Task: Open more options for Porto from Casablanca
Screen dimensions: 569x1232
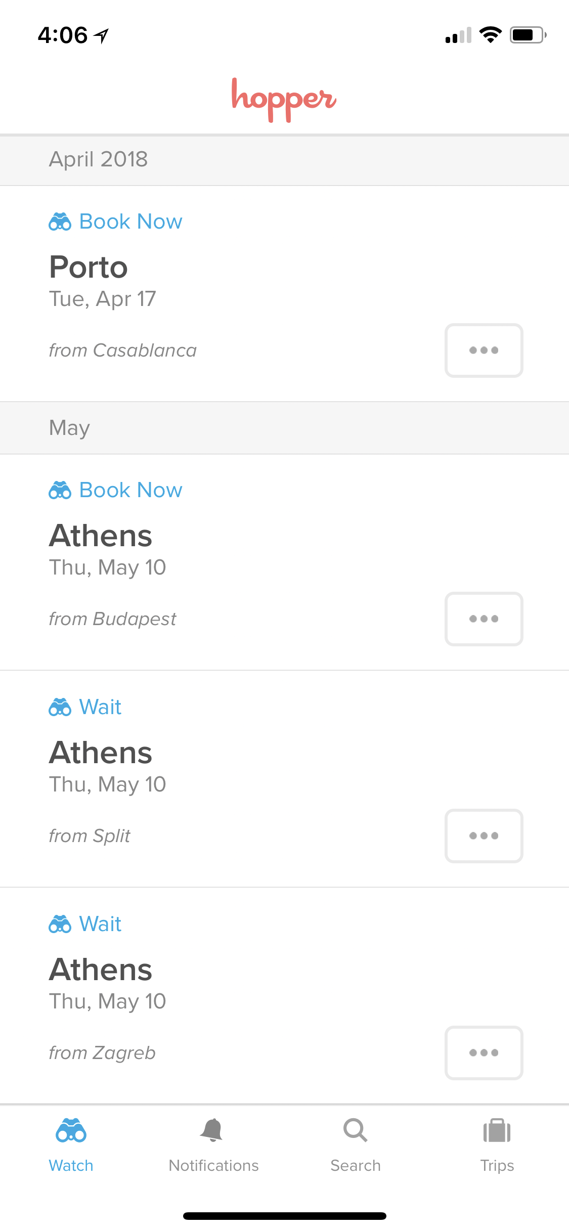Action: 484,350
